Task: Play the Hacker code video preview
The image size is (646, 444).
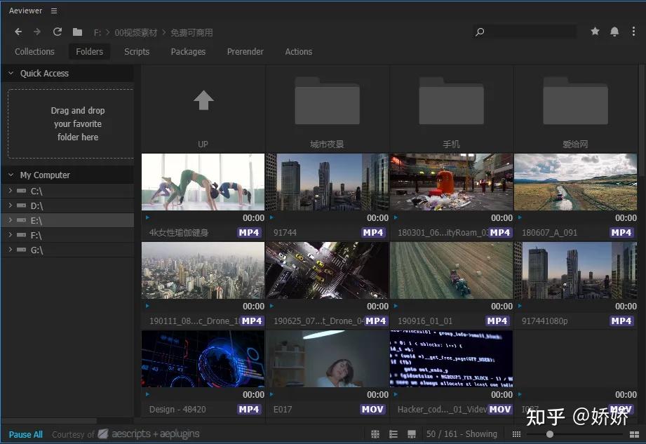Action: coord(395,394)
